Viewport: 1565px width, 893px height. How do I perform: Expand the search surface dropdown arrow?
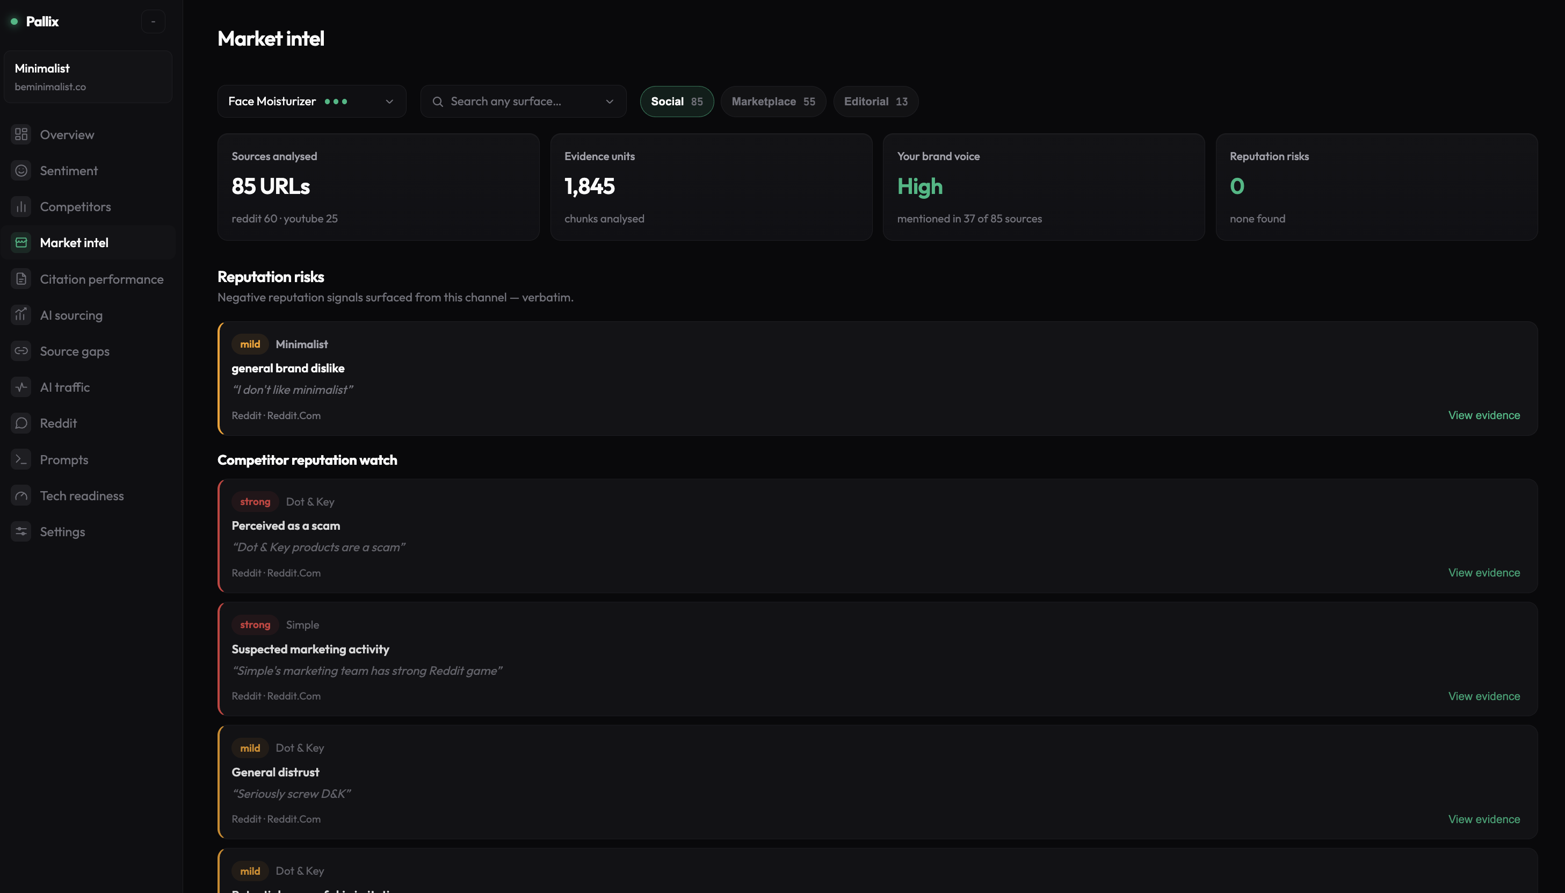tap(610, 102)
